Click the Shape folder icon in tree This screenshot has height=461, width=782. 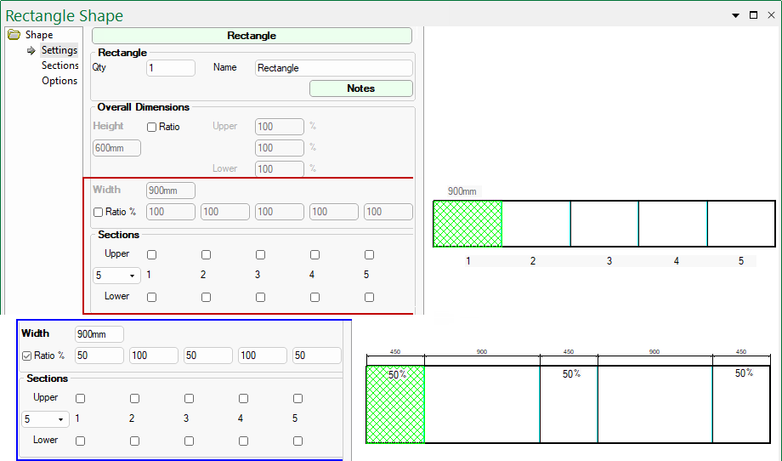pyautogui.click(x=14, y=35)
